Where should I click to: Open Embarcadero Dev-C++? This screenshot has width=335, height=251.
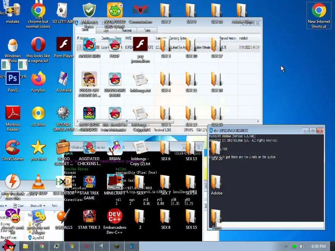(x=115, y=216)
